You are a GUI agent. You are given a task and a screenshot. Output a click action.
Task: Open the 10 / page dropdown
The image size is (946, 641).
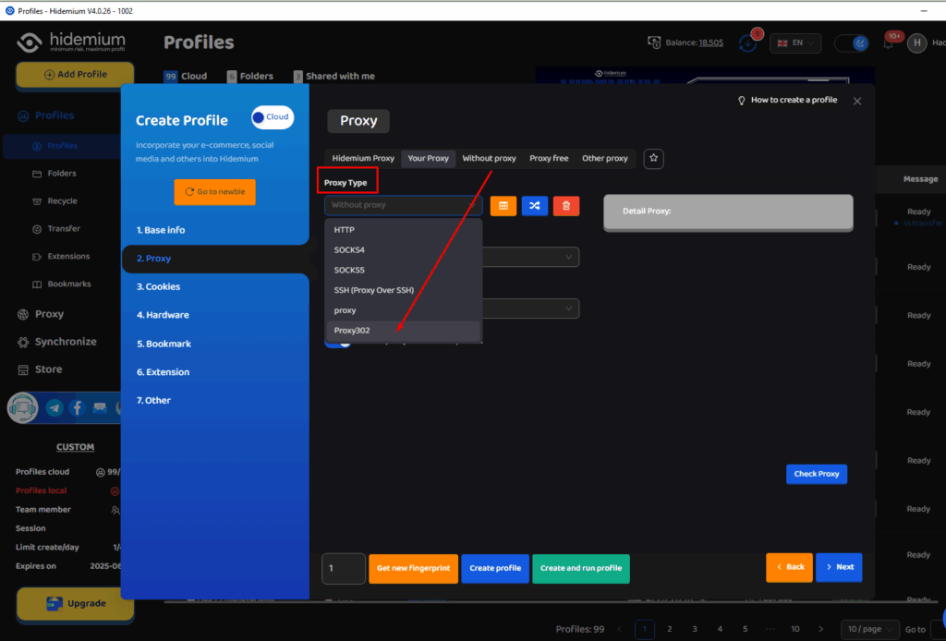[x=870, y=630]
